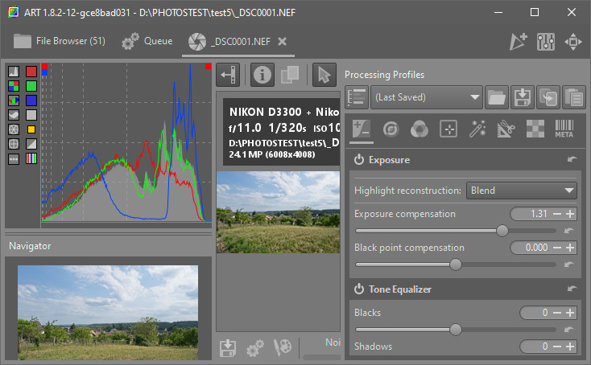Select the Transform tab with scissors icon
Image resolution: width=591 pixels, height=365 pixels.
tap(506, 129)
